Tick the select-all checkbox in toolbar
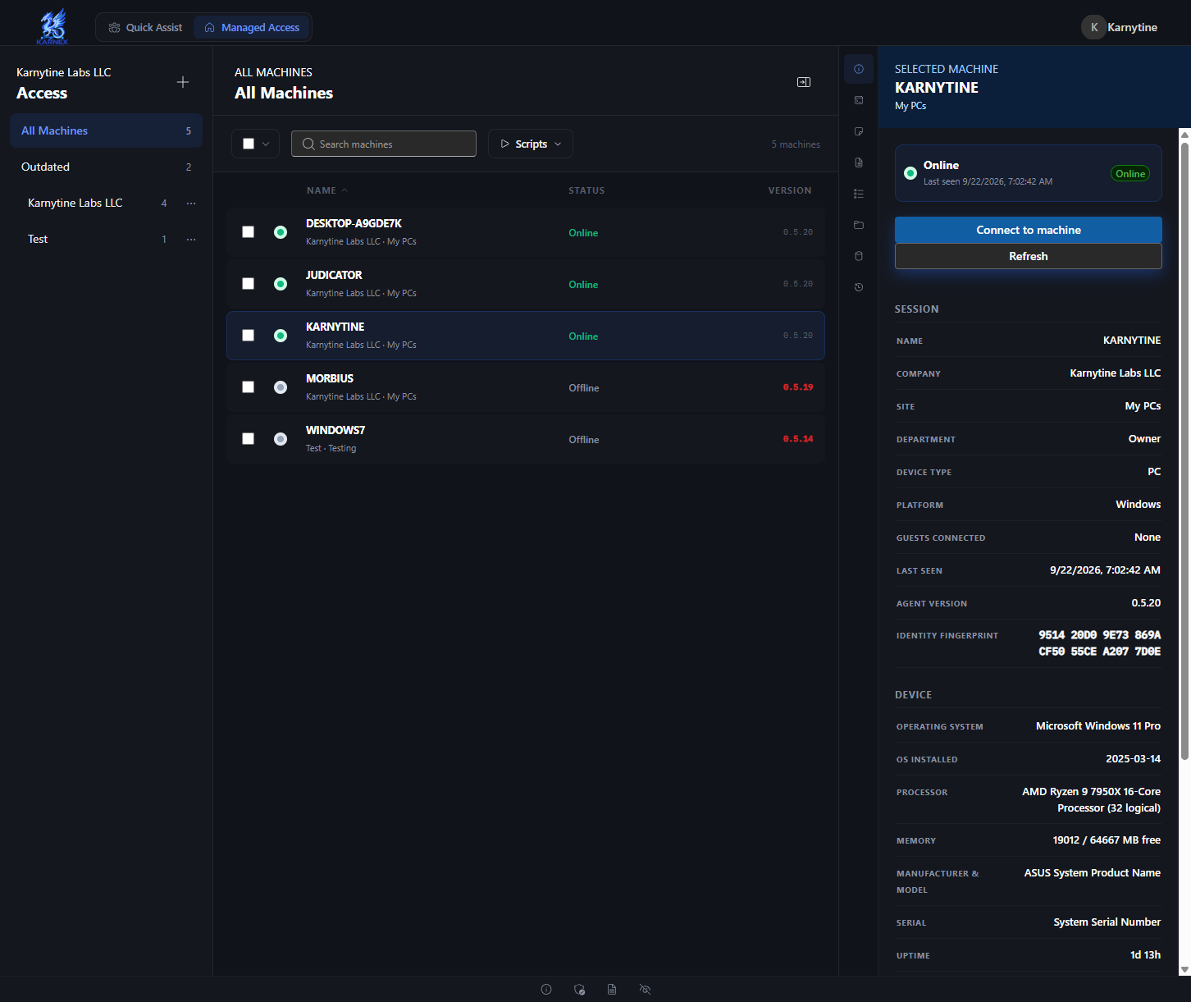Viewport: 1191px width, 1002px height. [x=249, y=144]
